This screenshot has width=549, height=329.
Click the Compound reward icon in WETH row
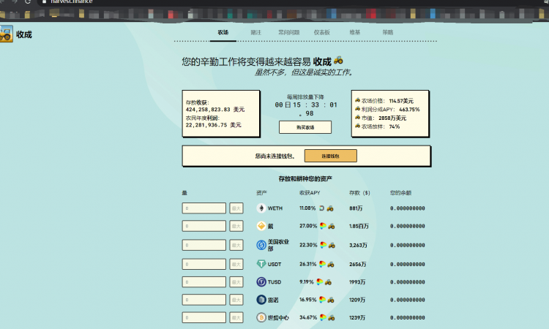tap(322, 208)
